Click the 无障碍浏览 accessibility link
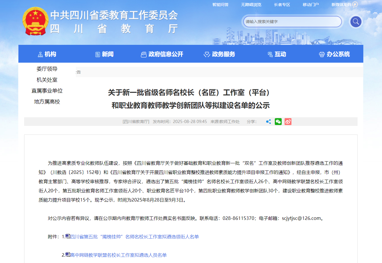This screenshot has width=382, height=263. pyautogui.click(x=251, y=5)
